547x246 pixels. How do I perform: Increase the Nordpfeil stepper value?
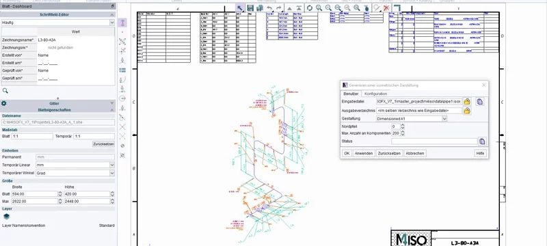pyautogui.click(x=403, y=125)
